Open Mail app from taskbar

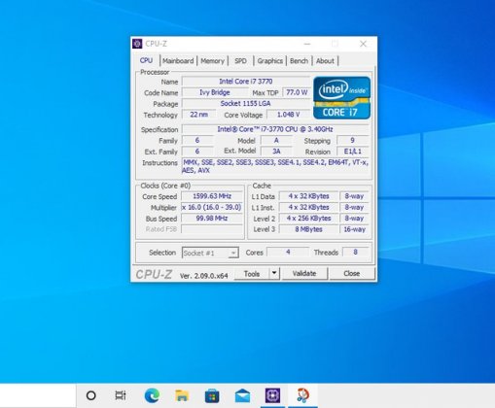point(242,395)
